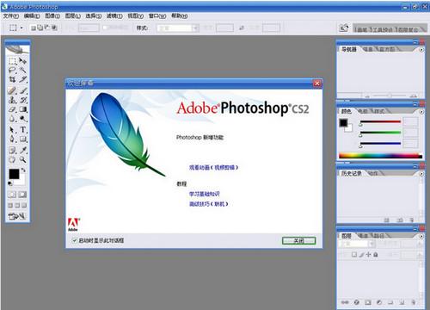Open Color panel flyout menu
Image resolution: width=430 pixels, height=310 pixels.
pos(421,112)
